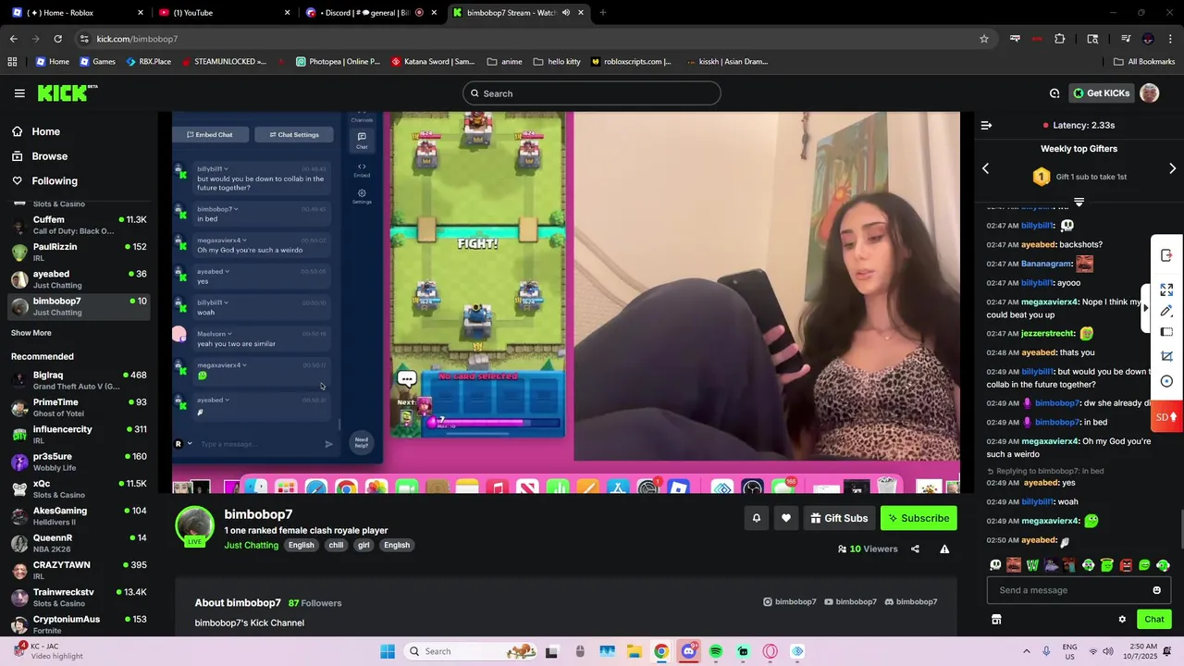Open the emote picker in message box
Screen dimensions: 1184x666
click(1156, 590)
